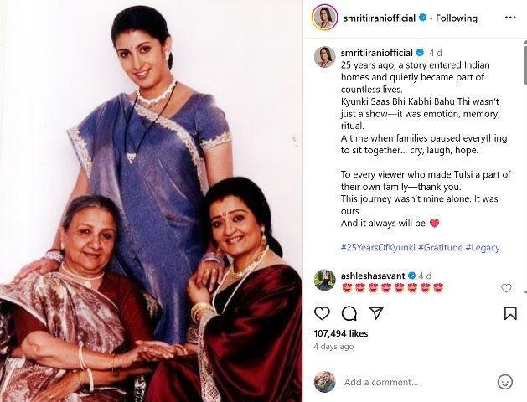Click the #25YearsOfKyunki hashtag

(378, 248)
